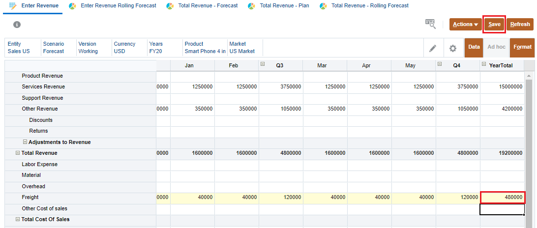The height and width of the screenshot is (228, 537).
Task: Click Freight Q3 cell 120000
Action: [281, 198]
